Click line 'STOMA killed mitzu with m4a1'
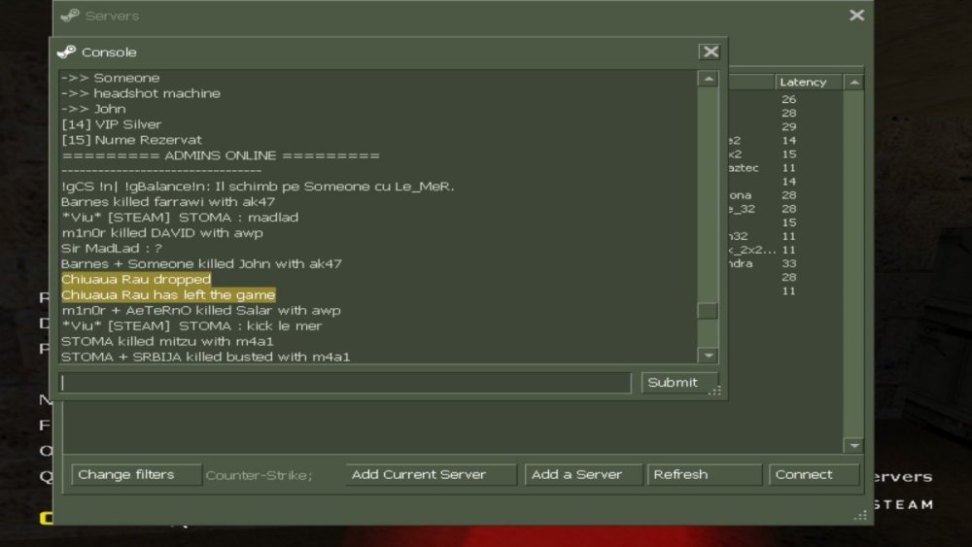 pyautogui.click(x=167, y=341)
